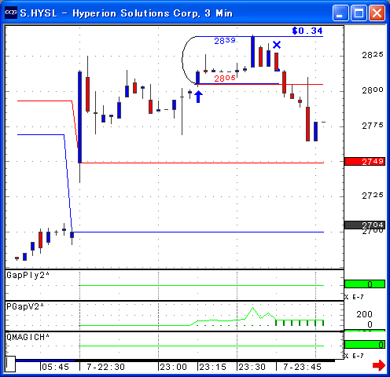The image size is (390, 377).
Task: Click the GapPly2^ study label
Action: (28, 275)
